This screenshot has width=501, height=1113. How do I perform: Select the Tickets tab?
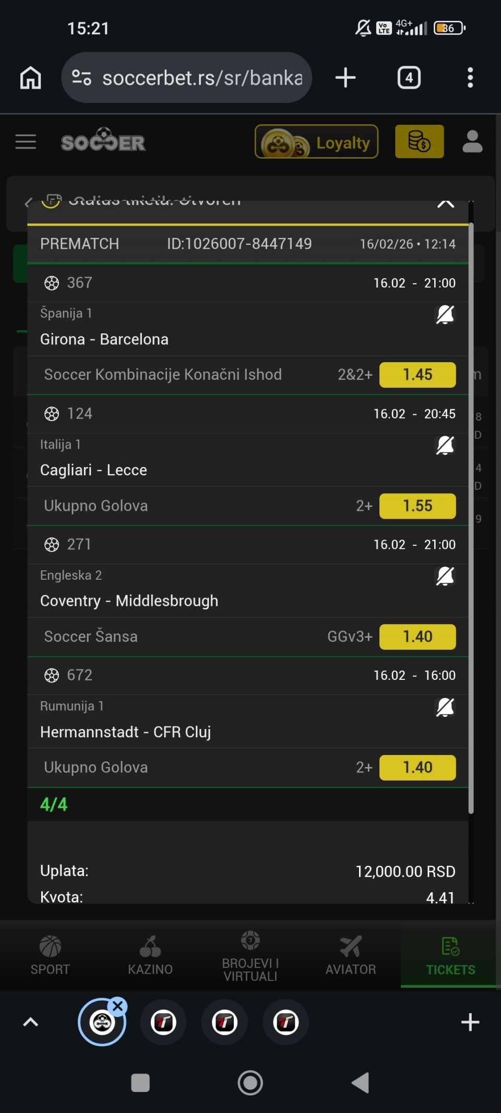pyautogui.click(x=450, y=955)
